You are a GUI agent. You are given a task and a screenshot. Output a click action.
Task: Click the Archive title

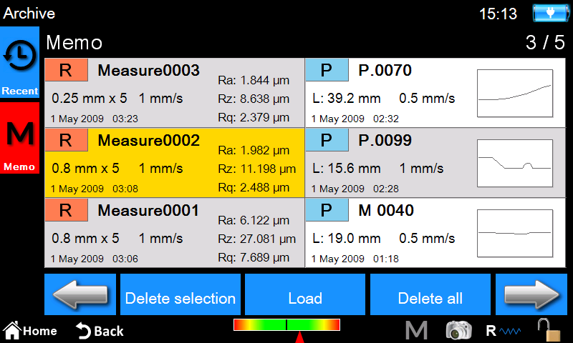coord(29,14)
